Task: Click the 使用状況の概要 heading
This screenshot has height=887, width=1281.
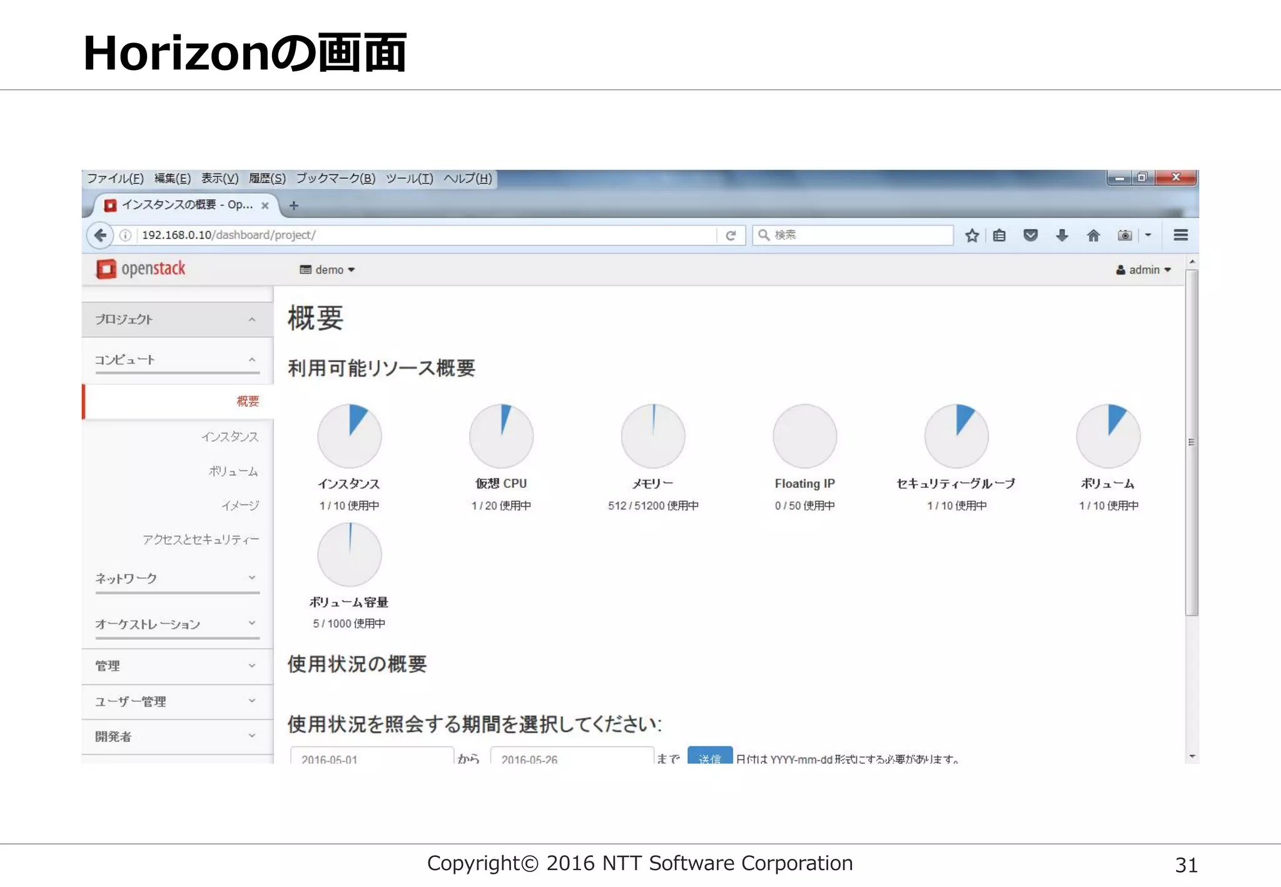Action: (x=357, y=664)
